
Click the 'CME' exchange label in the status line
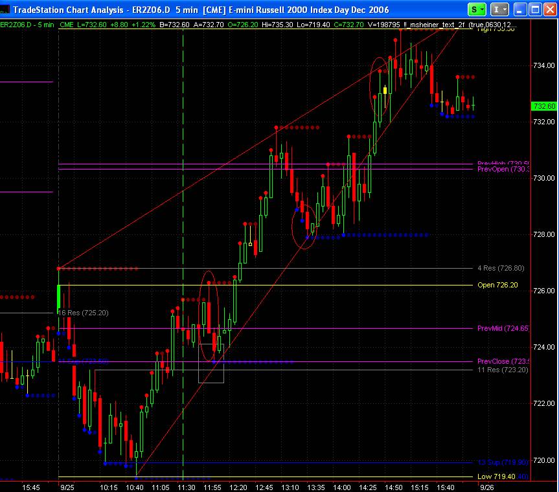point(67,25)
